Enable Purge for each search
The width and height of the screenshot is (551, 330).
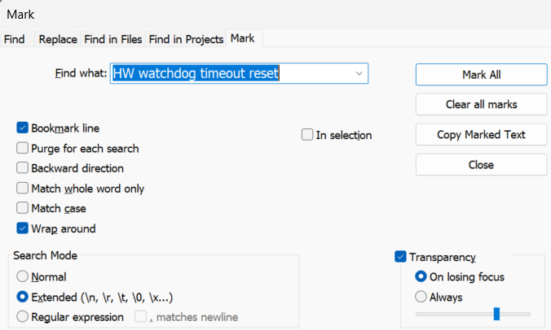point(23,149)
